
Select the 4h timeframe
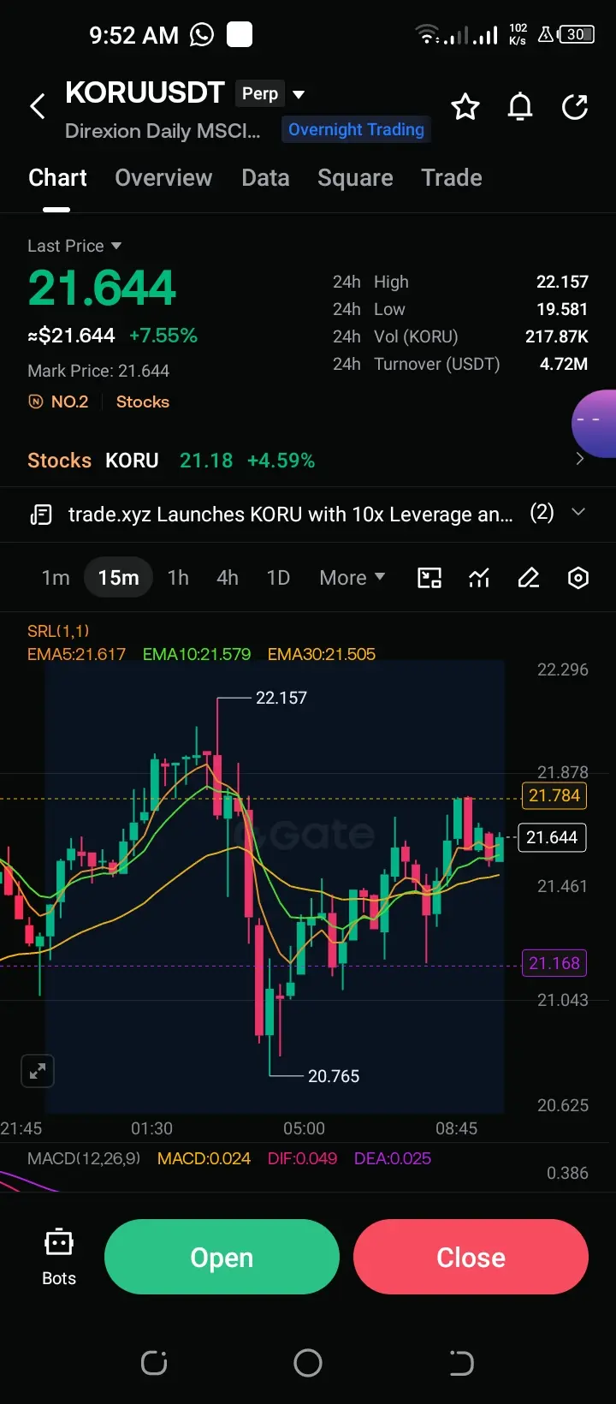228,578
